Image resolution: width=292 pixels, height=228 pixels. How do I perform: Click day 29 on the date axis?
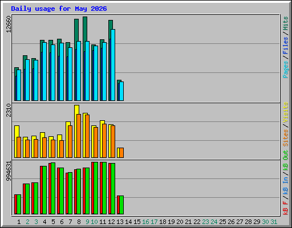pos(257,222)
